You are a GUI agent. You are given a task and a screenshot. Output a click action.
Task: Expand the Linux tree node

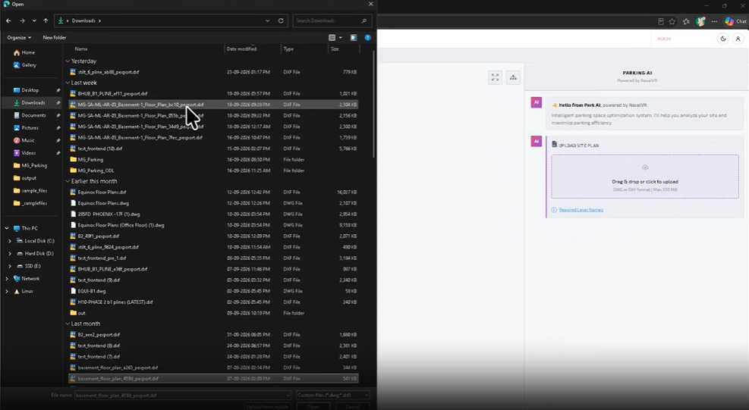7,291
